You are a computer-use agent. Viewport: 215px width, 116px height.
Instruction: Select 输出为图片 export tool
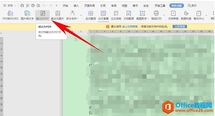[x=58, y=15]
